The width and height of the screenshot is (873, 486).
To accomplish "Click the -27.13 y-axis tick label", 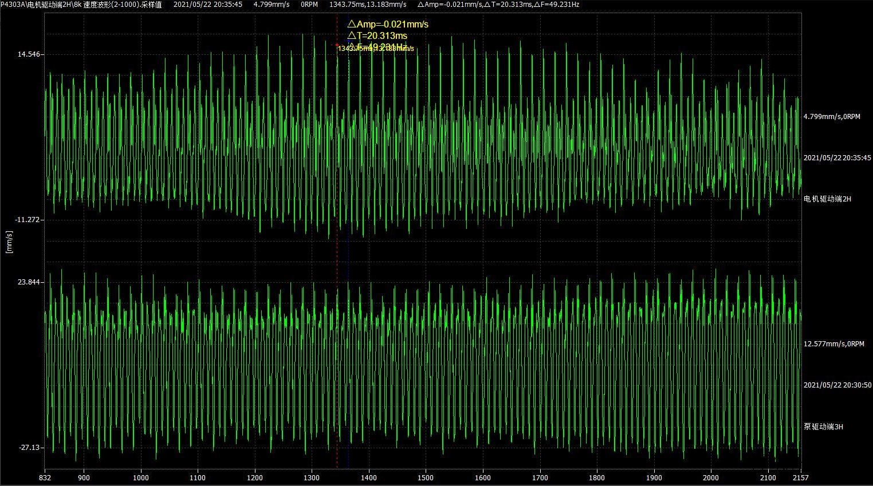I will click(30, 448).
